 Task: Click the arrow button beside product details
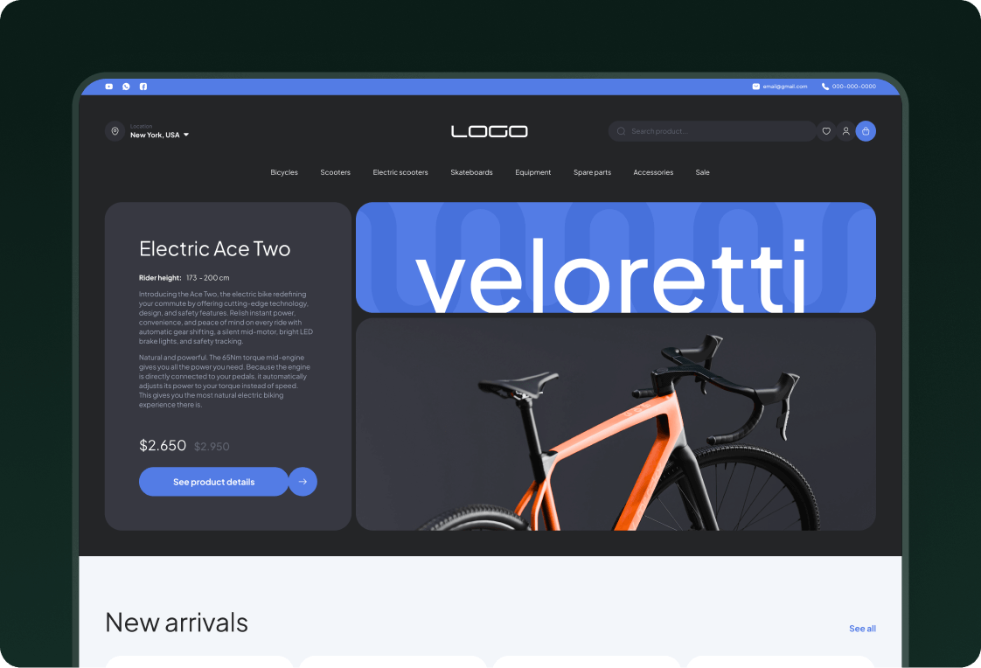[303, 482]
